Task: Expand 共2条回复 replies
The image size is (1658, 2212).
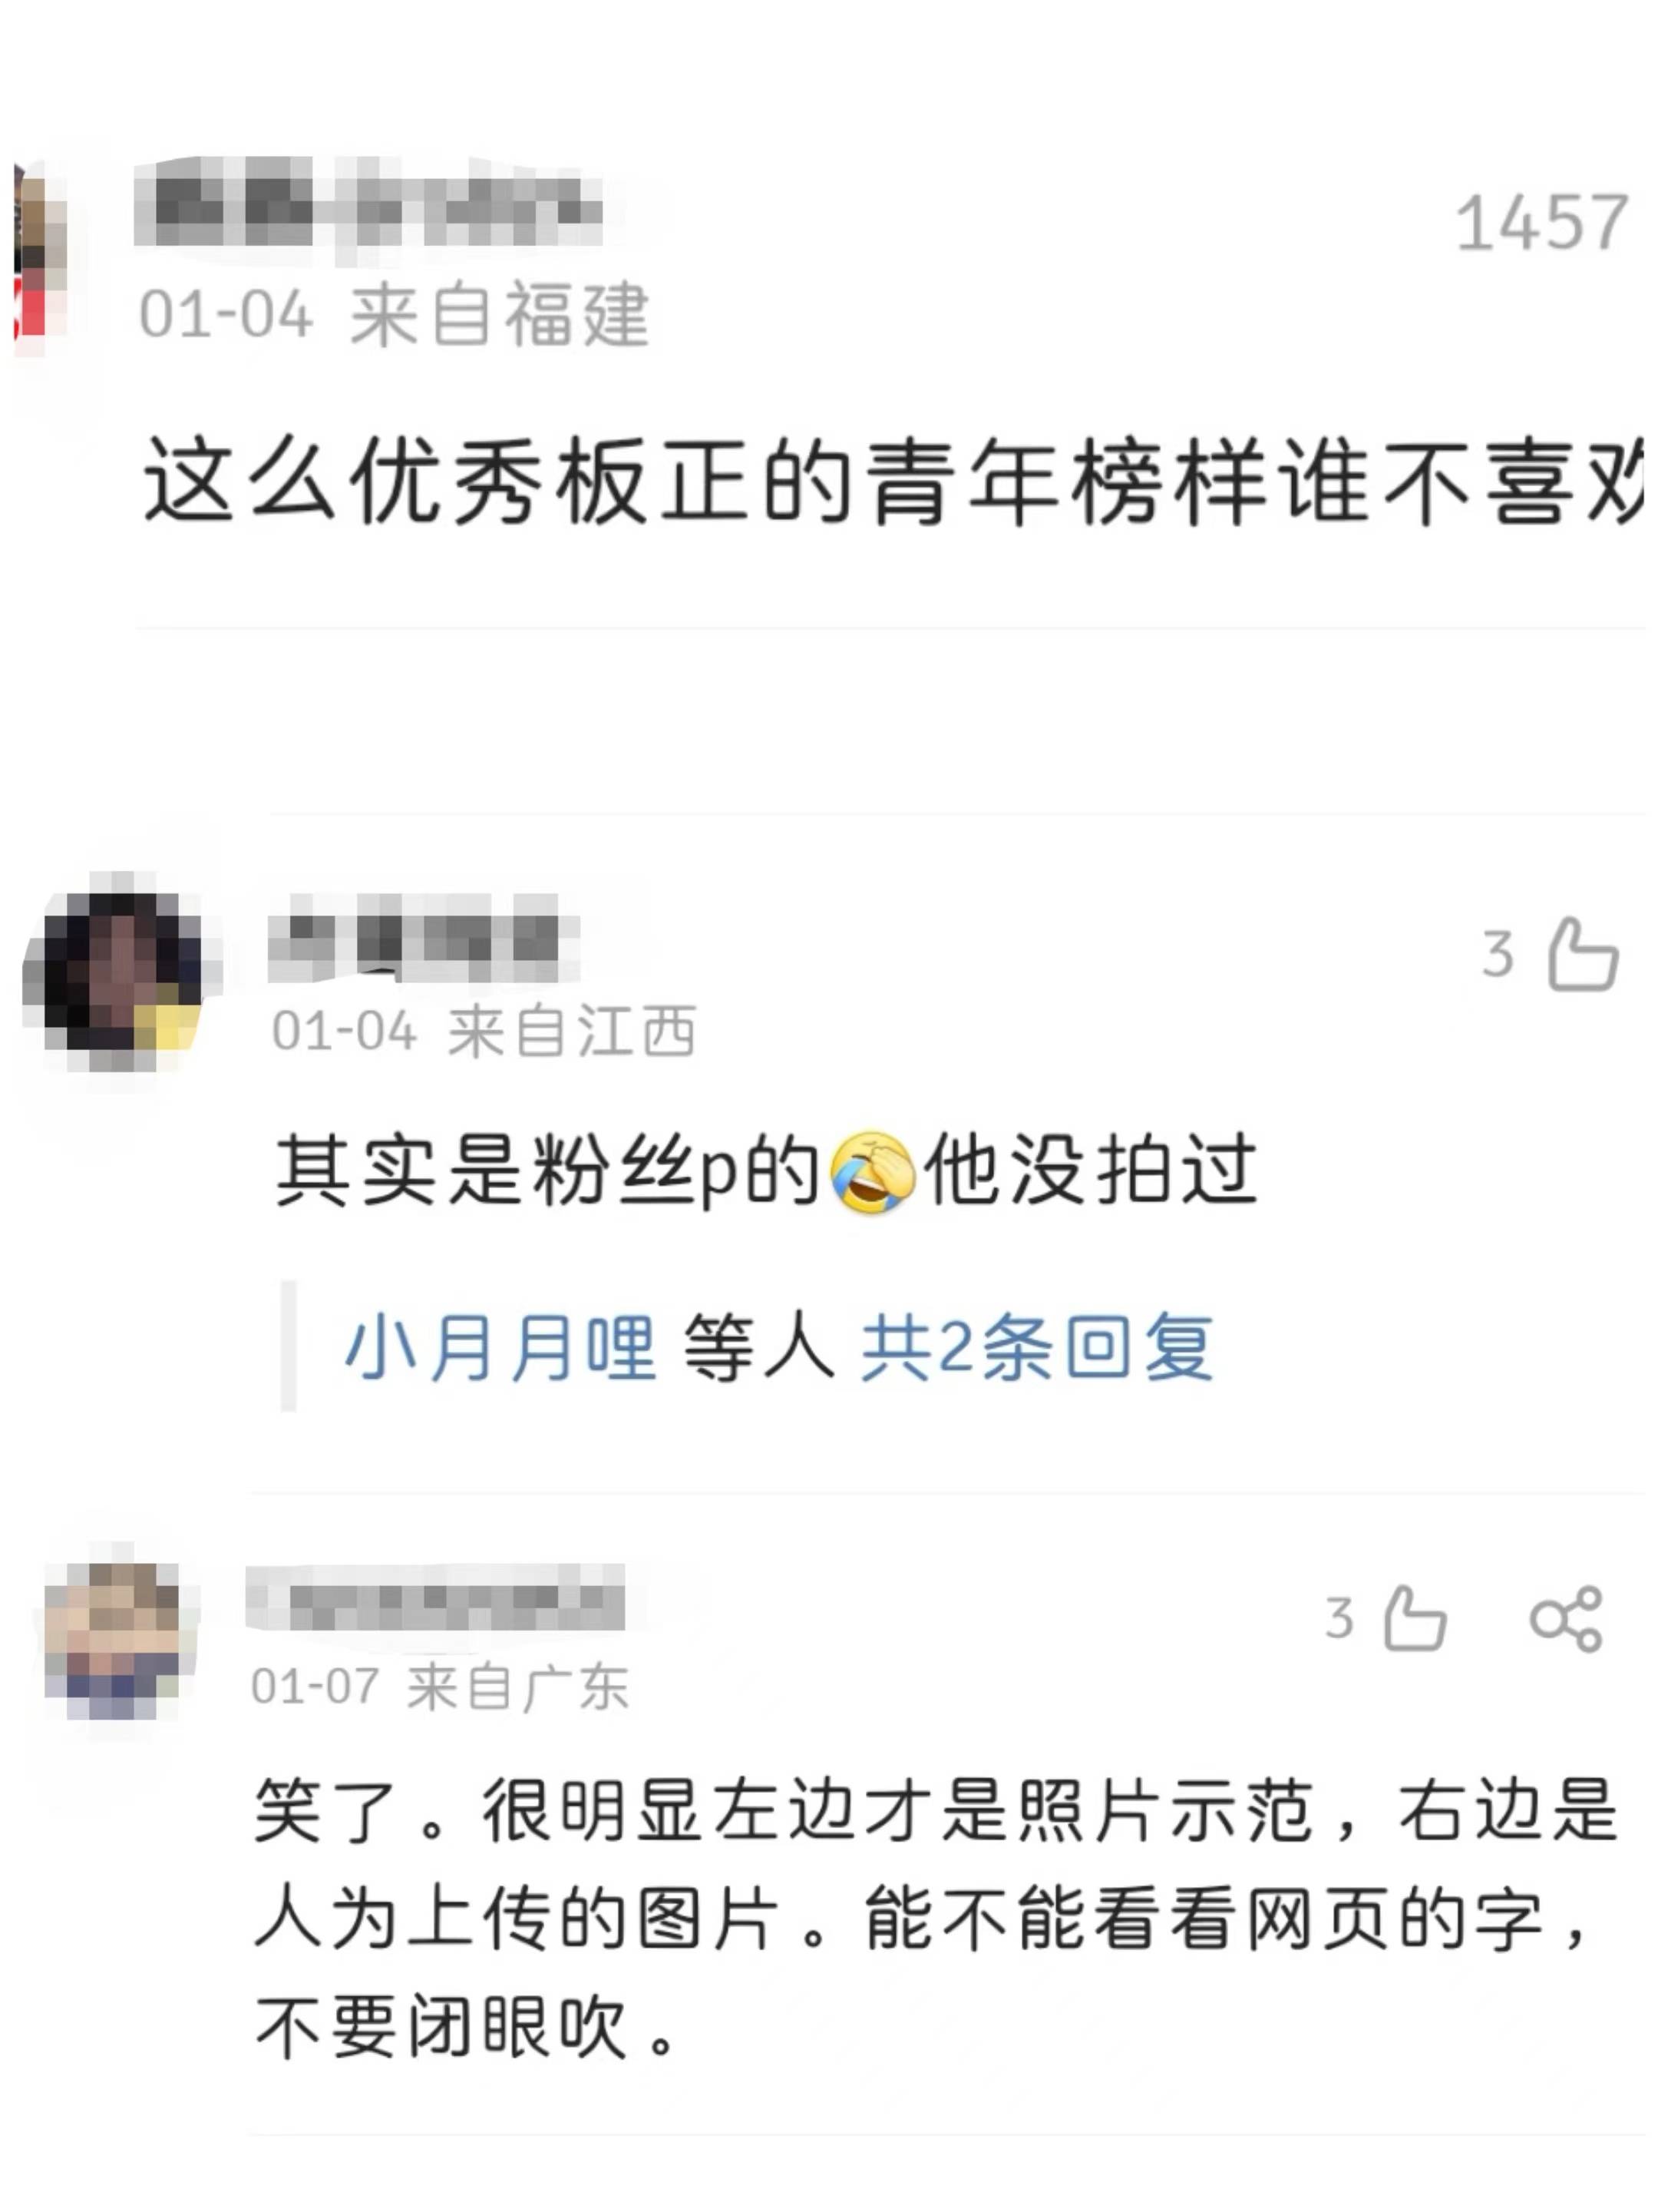Action: pos(1037,1347)
